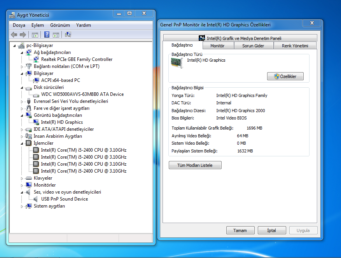Click Scan for hardware changes icon
Screen dimensions: 341x258
68,35
